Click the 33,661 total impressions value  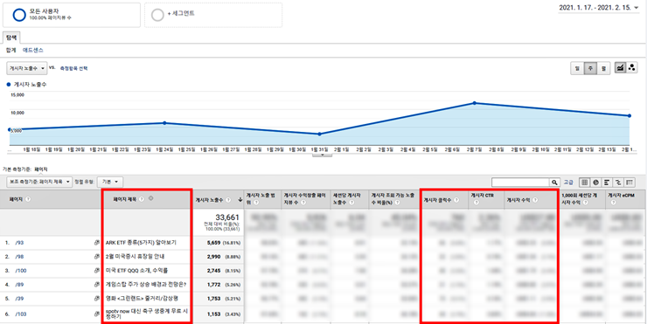coord(228,217)
